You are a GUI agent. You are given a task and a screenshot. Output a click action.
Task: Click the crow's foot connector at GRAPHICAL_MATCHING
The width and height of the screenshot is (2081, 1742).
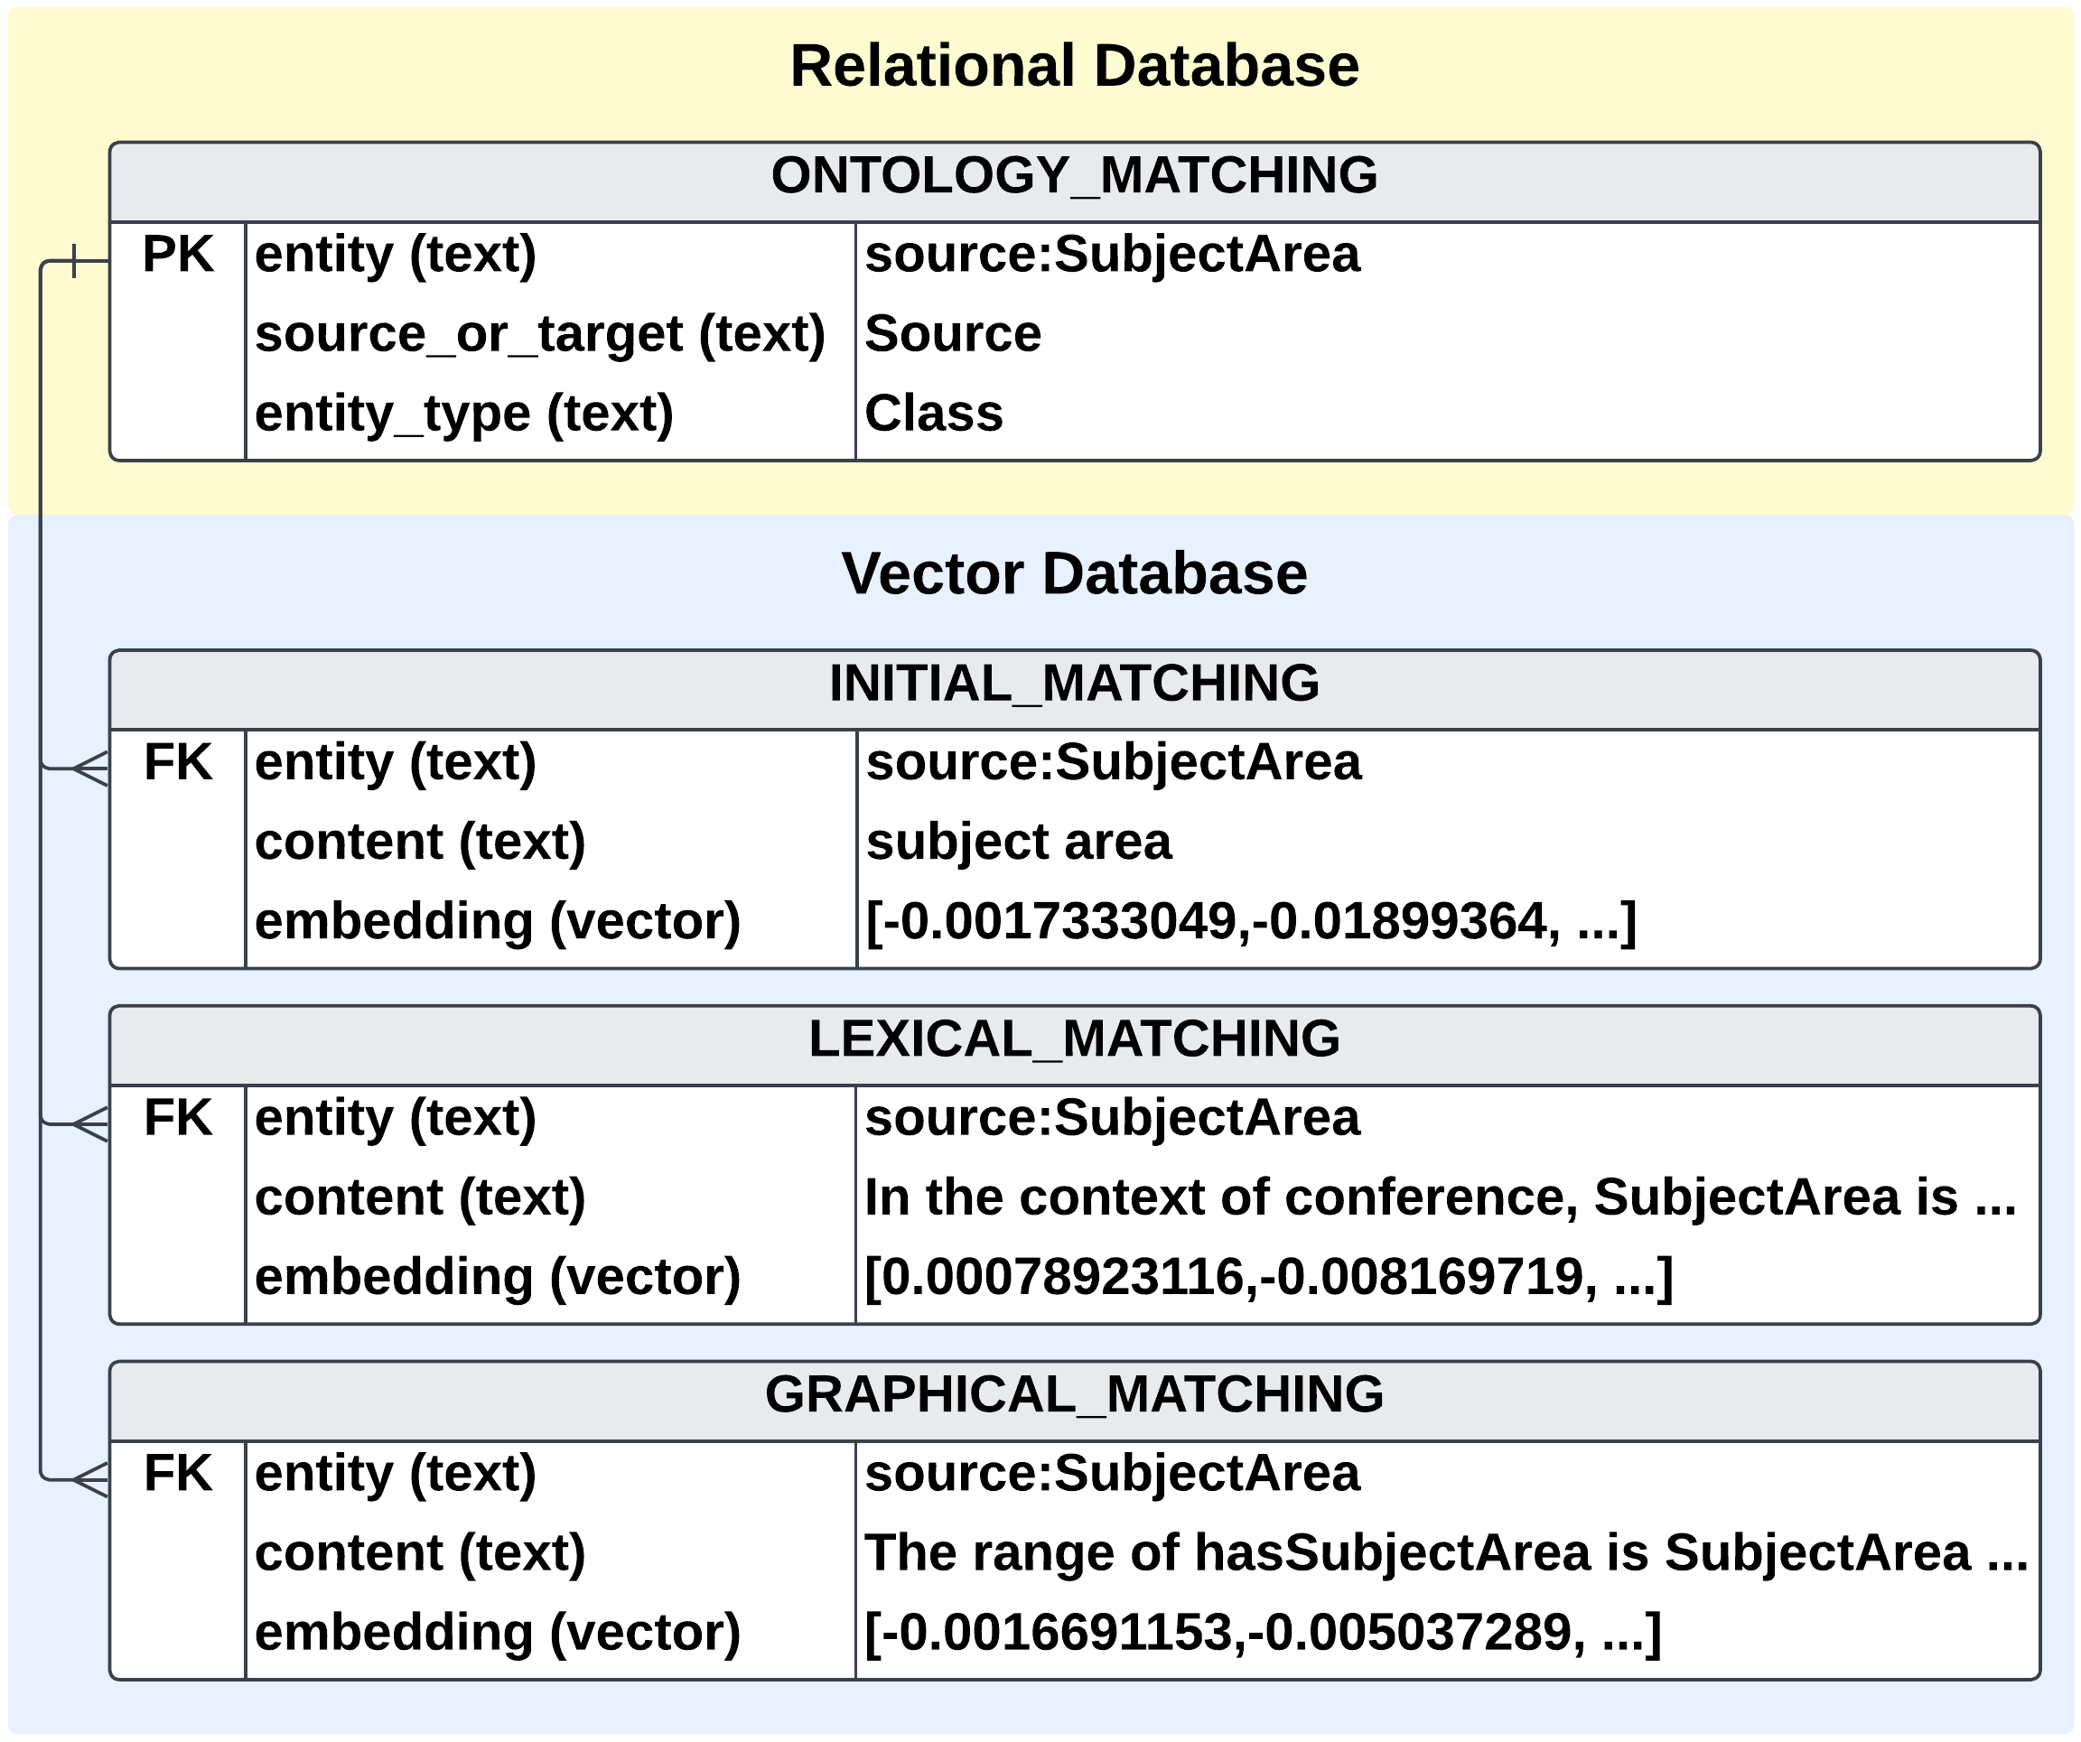tap(90, 1480)
